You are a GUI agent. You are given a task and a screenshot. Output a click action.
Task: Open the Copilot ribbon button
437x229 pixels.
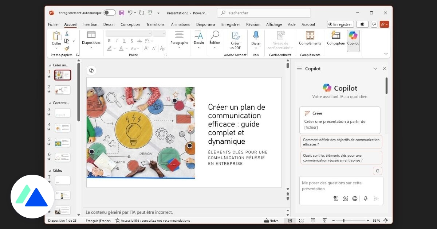(x=353, y=39)
